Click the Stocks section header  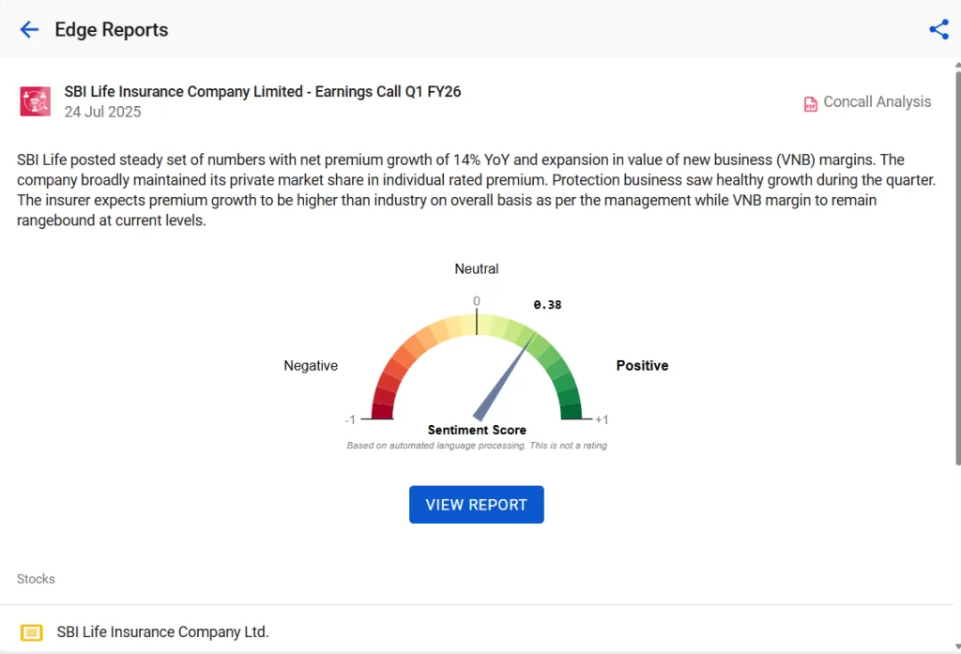click(36, 579)
